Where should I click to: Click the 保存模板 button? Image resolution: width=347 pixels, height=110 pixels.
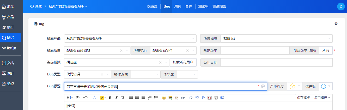(x=303, y=98)
